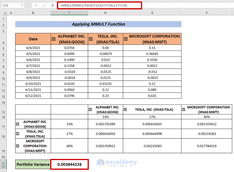Viewport: 234px width, 172px height.
Task: Click stock icon in ALPHABET INC. cell D15
Action: (90, 110)
